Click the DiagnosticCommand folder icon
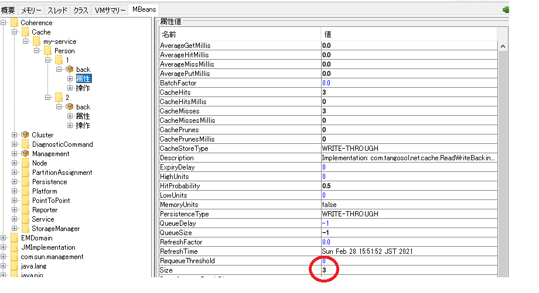Image resolution: width=539 pixels, height=293 pixels. click(25, 144)
